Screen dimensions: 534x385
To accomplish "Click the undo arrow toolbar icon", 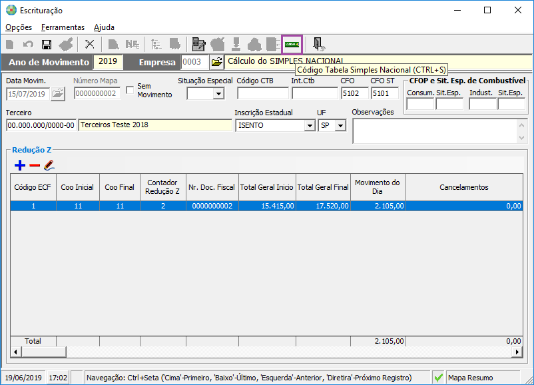I will (x=28, y=44).
